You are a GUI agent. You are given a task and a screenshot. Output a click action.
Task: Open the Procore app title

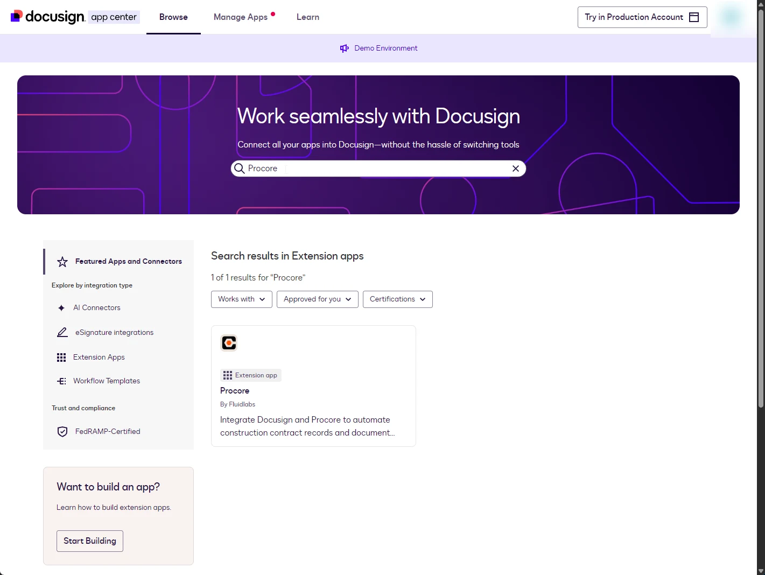[x=235, y=391]
